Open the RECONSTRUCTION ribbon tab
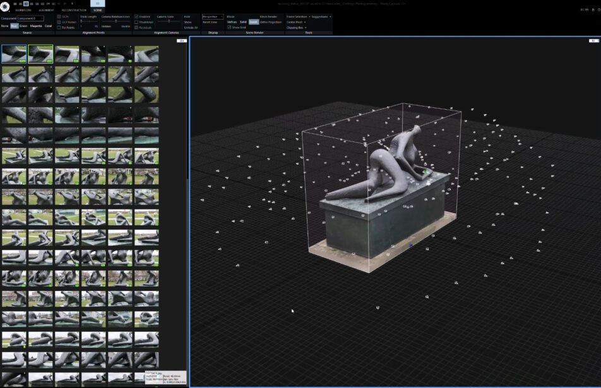 [74, 10]
